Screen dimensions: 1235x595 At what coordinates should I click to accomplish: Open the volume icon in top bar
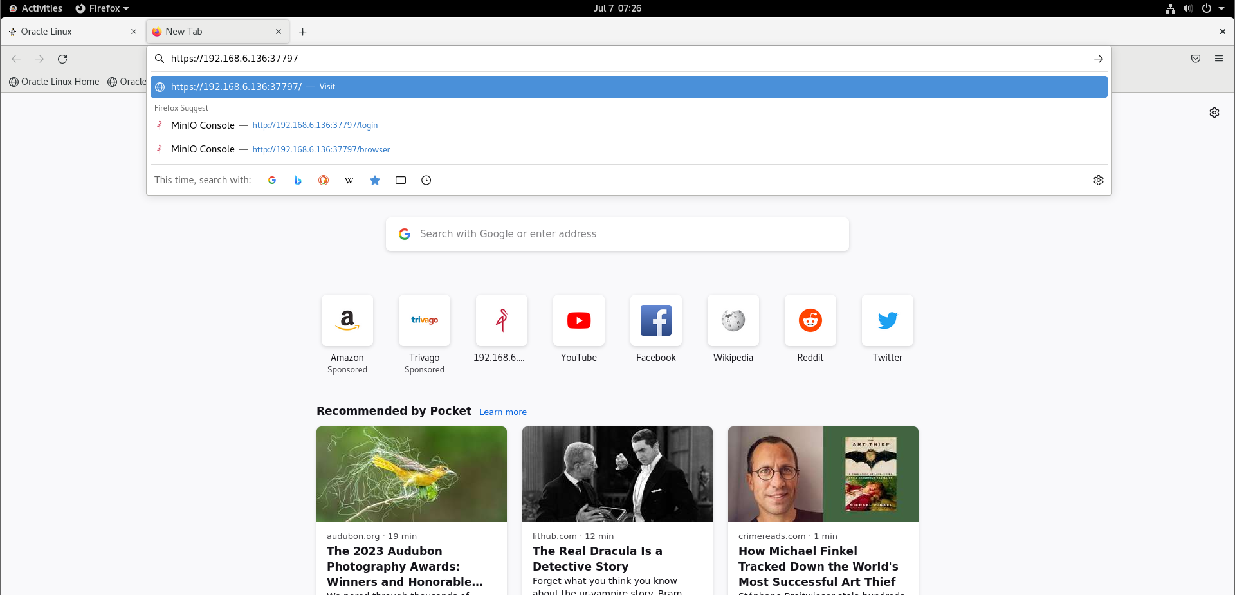pos(1188,8)
